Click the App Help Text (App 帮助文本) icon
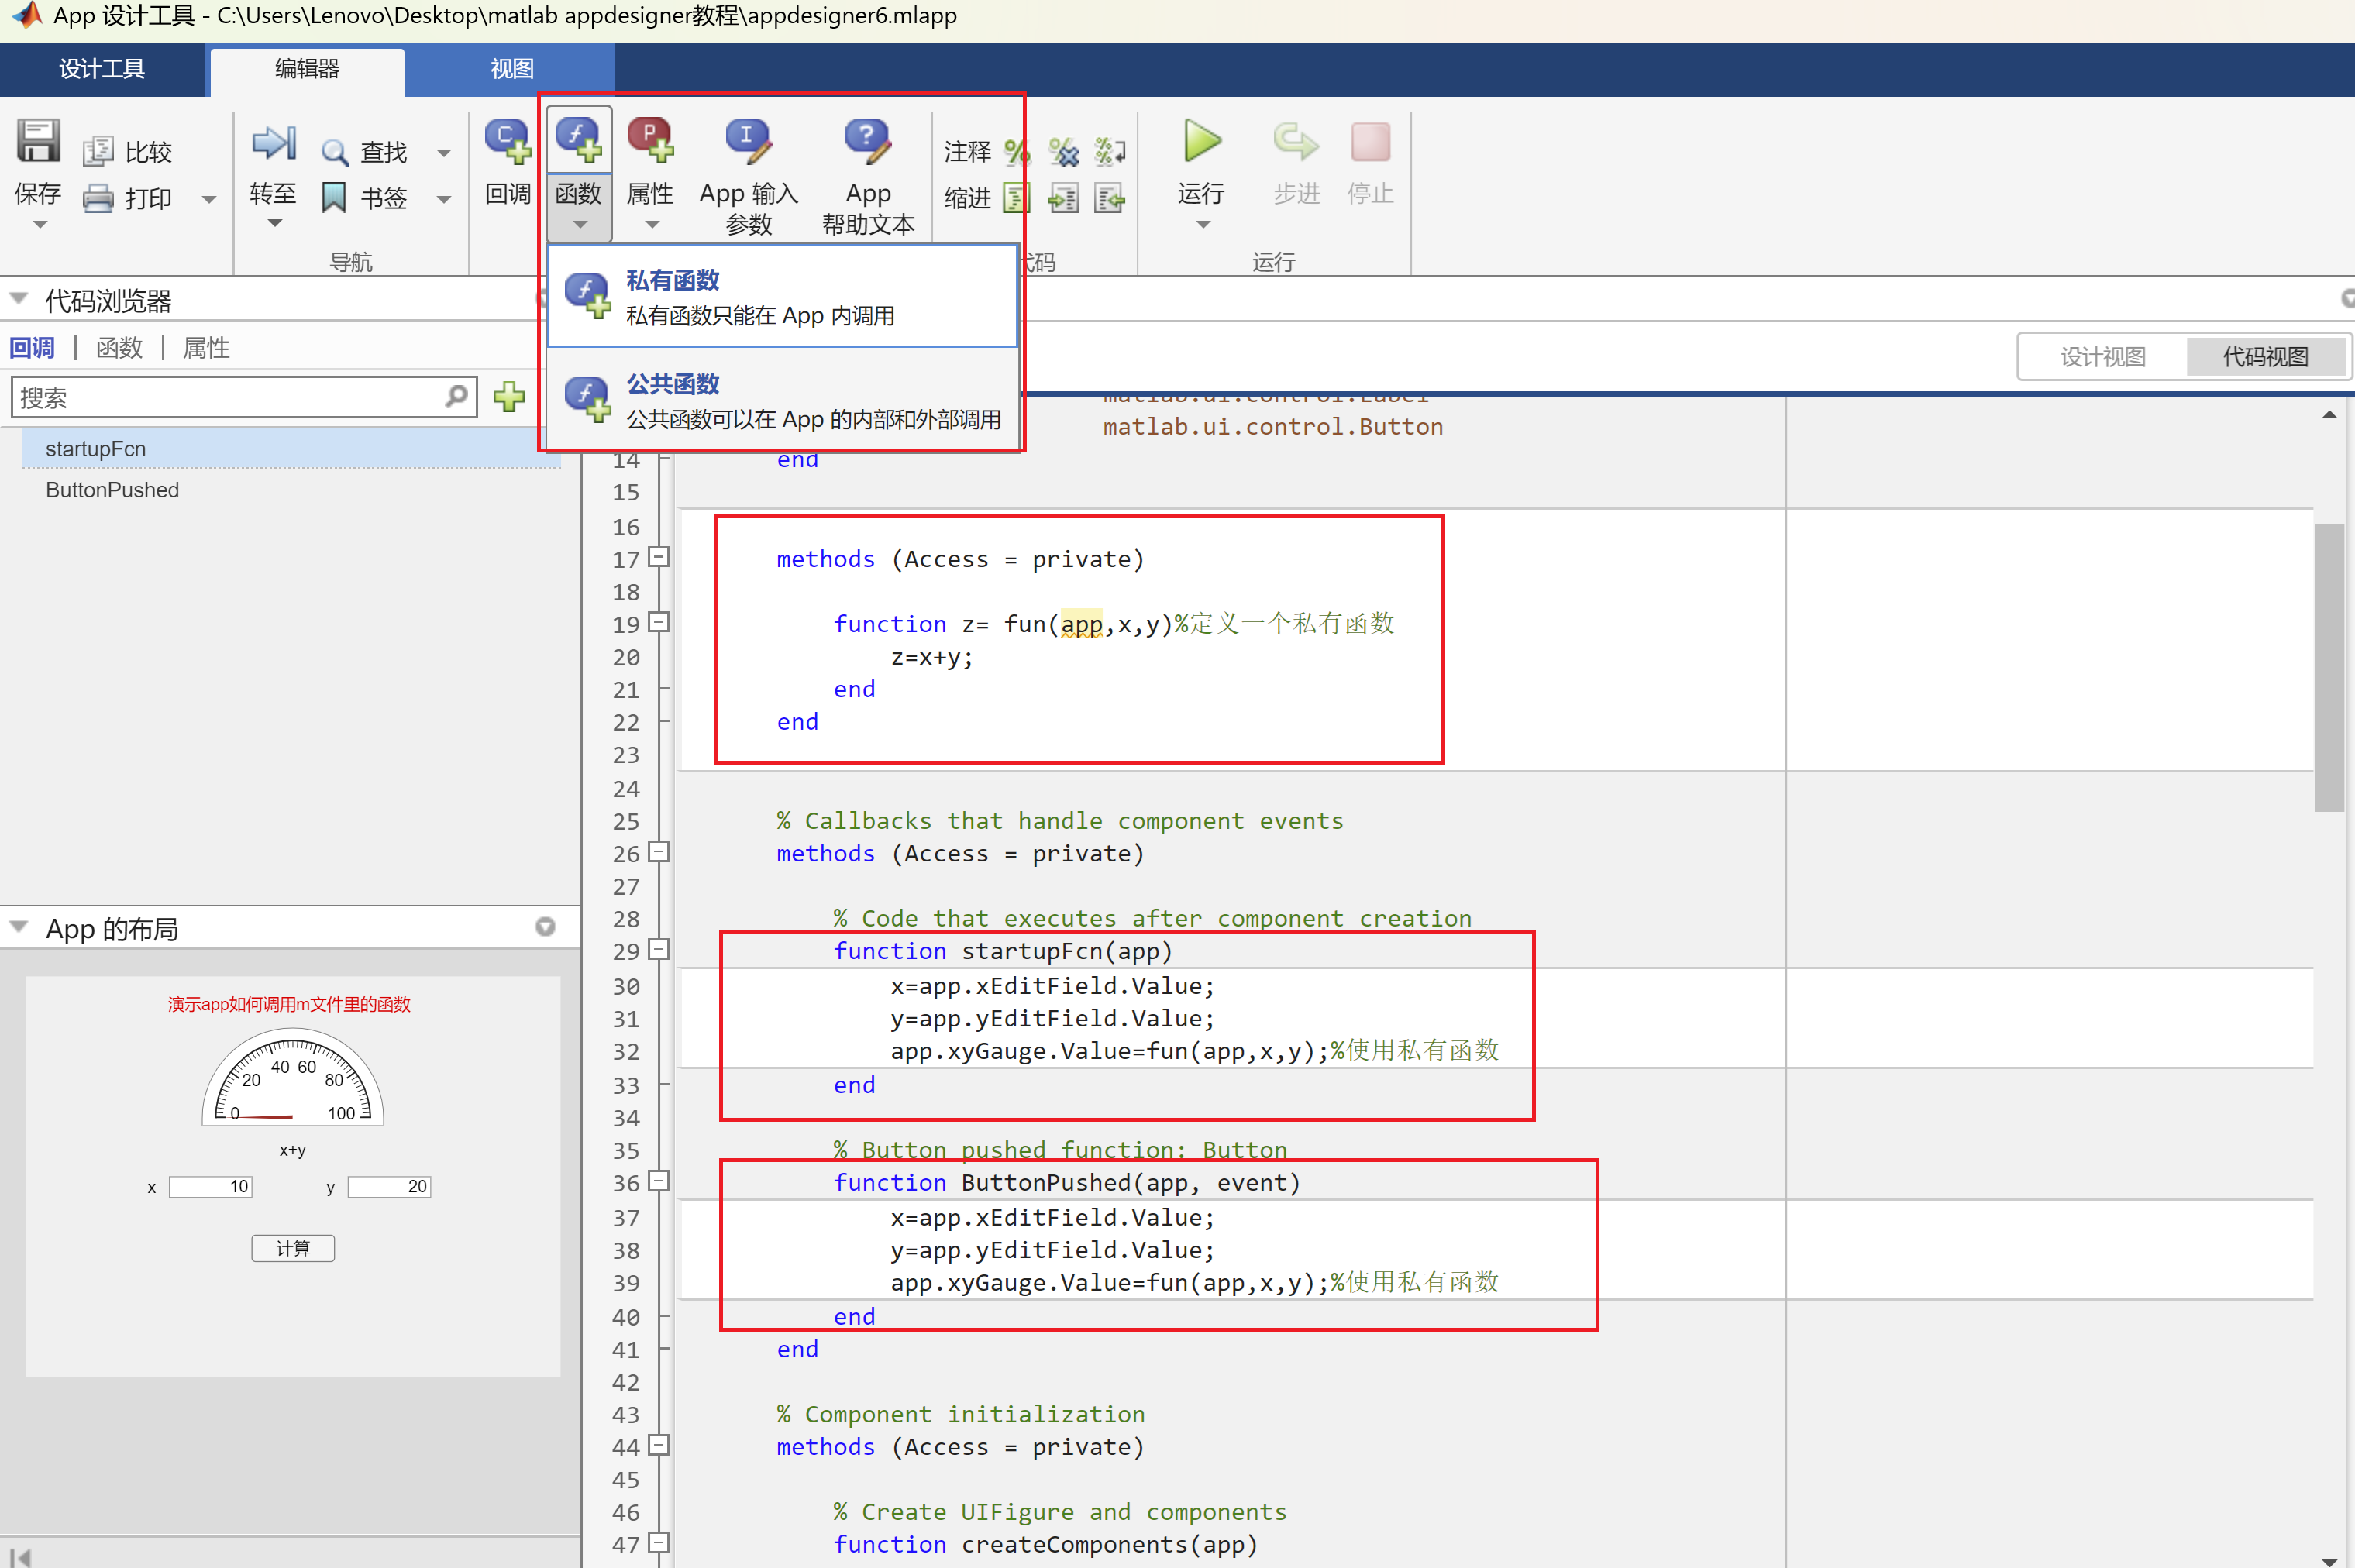The image size is (2355, 1568). point(867,142)
